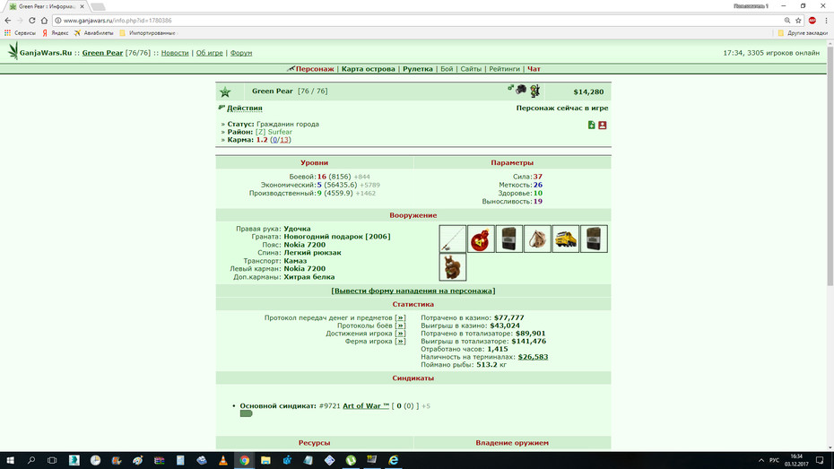Open the Форум link

pos(241,53)
